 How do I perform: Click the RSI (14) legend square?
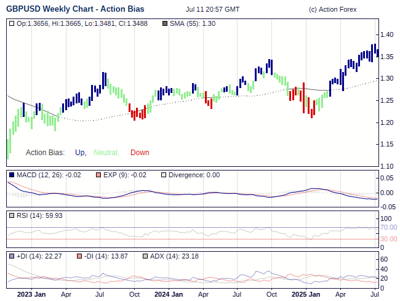click(12, 216)
